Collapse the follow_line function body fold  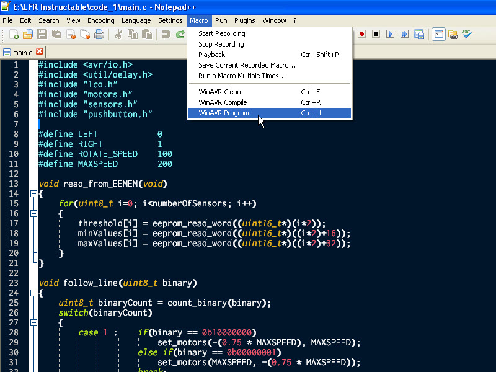pyautogui.click(x=33, y=293)
